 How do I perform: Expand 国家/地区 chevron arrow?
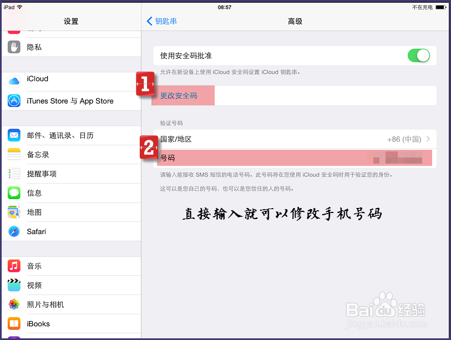(428, 139)
